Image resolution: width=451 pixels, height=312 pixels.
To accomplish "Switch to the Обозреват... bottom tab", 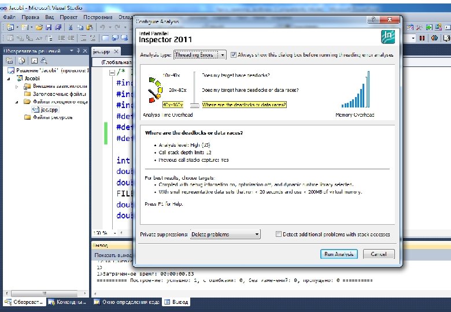I will pos(24,302).
